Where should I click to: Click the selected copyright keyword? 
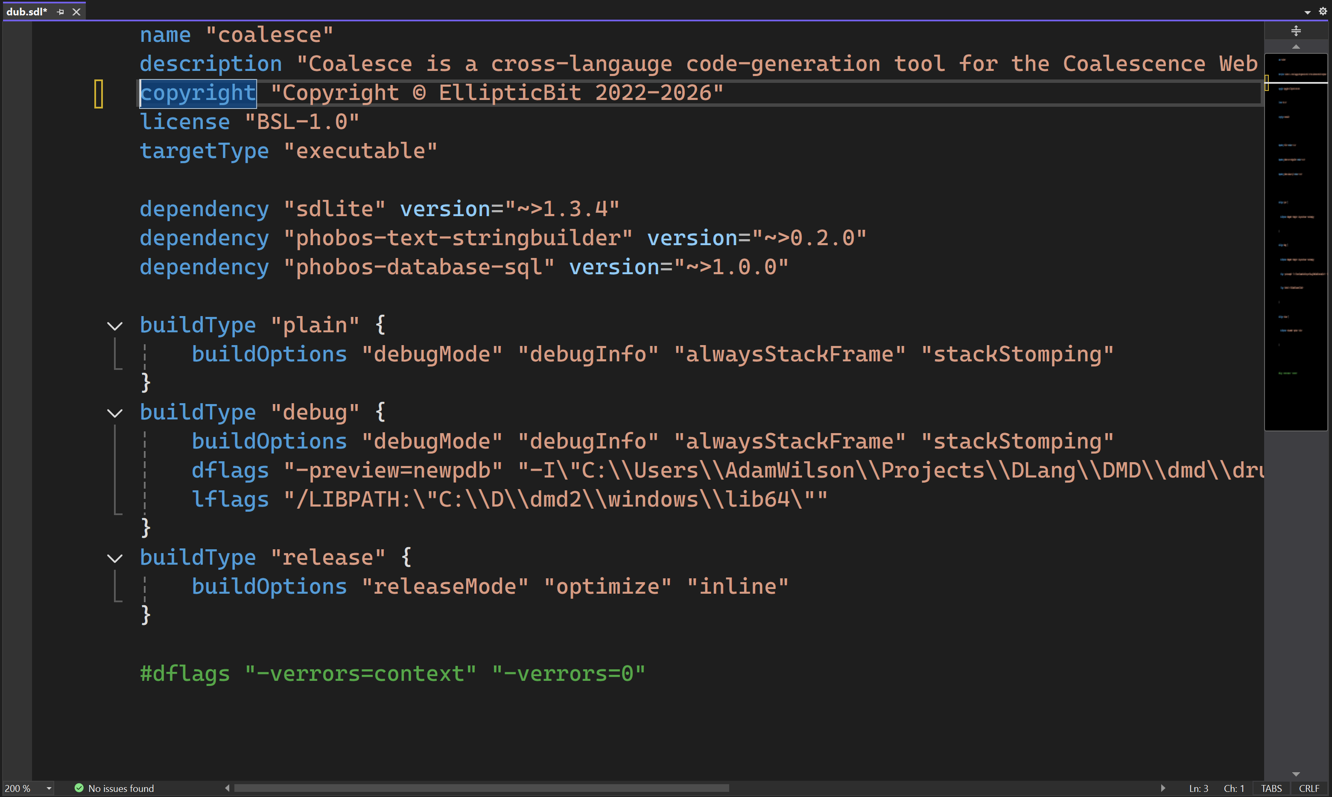(198, 94)
